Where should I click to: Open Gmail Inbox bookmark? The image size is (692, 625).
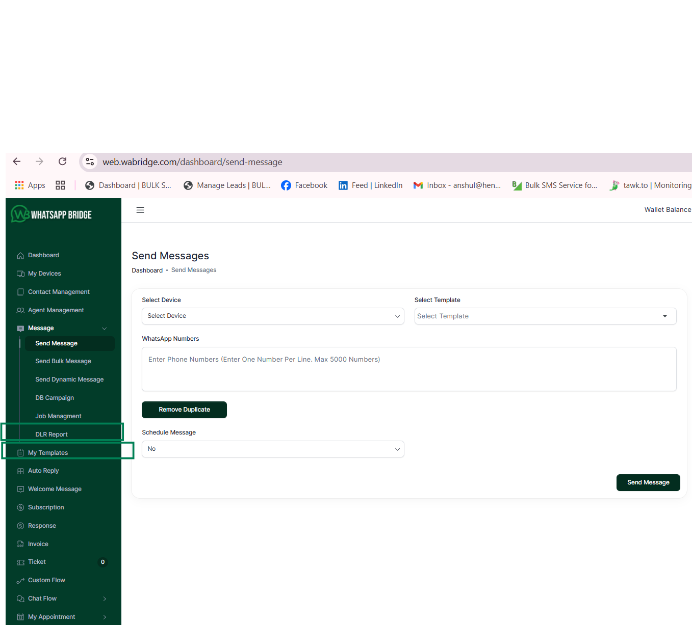457,185
